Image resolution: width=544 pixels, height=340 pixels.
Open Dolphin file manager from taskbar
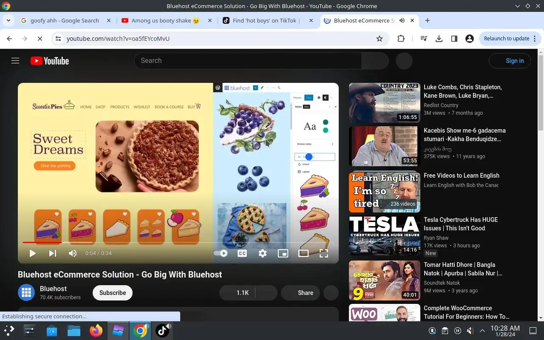pos(74,330)
